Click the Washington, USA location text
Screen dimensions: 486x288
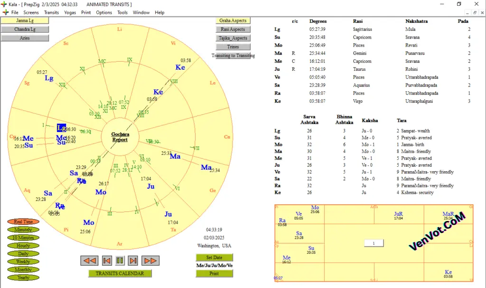point(214,246)
